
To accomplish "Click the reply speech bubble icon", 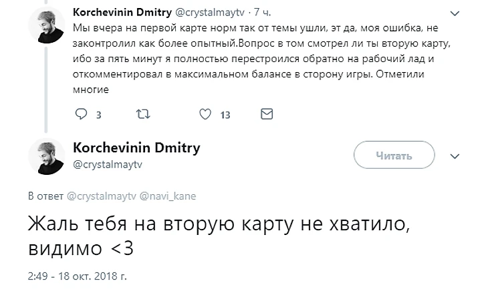I will [82, 114].
